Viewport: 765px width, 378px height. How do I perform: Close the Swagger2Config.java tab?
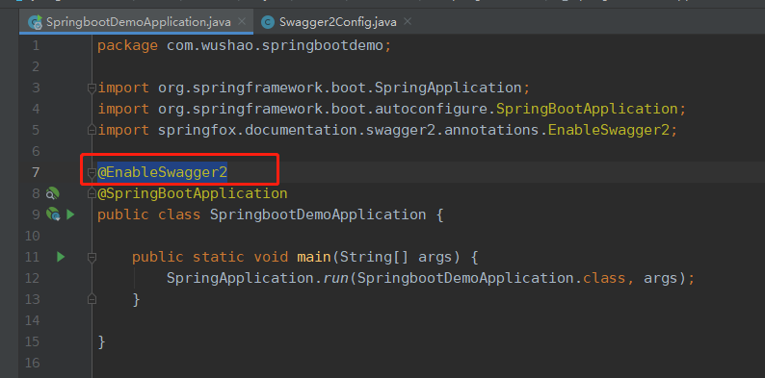[x=408, y=21]
